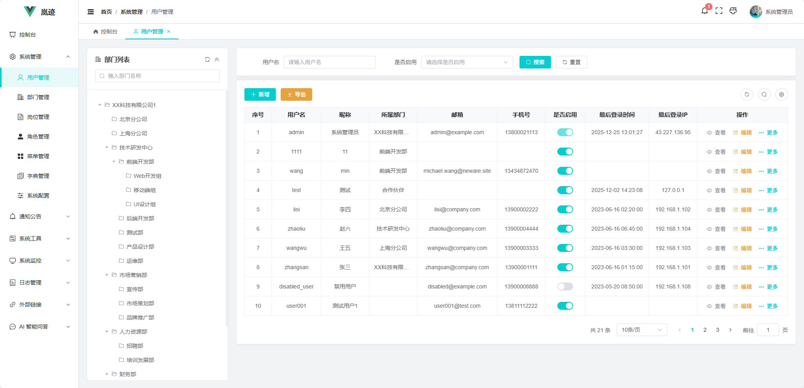The image size is (804, 388).
Task: Go to page 3 in pagination
Action: tap(717, 330)
